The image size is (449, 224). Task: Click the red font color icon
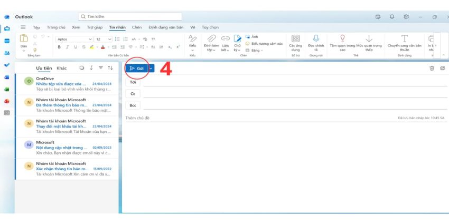tap(102, 47)
